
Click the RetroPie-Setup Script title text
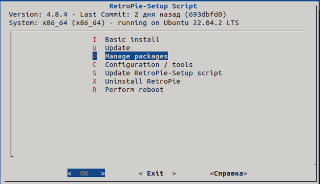153,6
